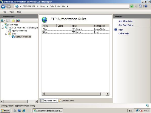Open the dropdown arrow beside Create New Connection

coord(5,21)
